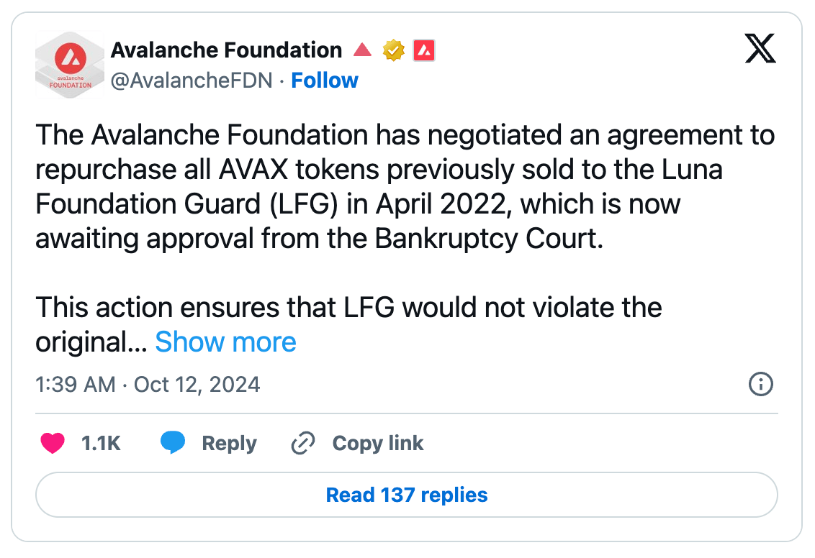Open the Avalanche Foundation display name
The width and height of the screenshot is (815, 558).
click(226, 50)
